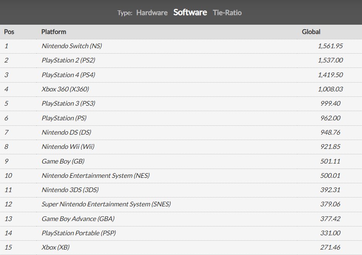Image resolution: width=362 pixels, height=255 pixels.
Task: Click the Global column header
Action: (x=311, y=32)
